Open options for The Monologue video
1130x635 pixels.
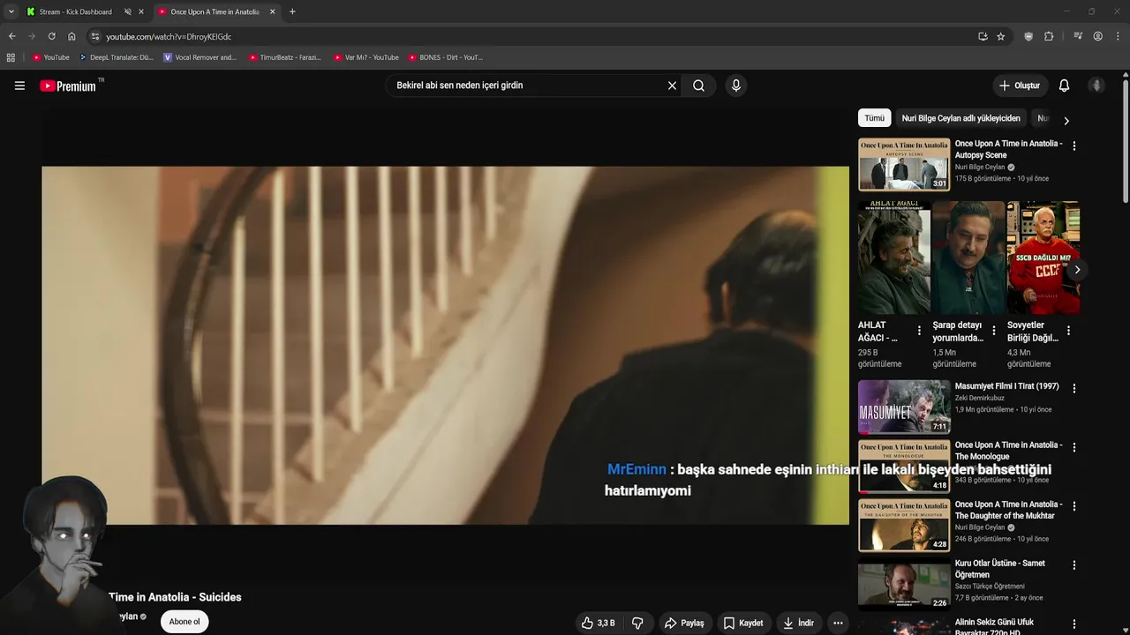point(1074,447)
